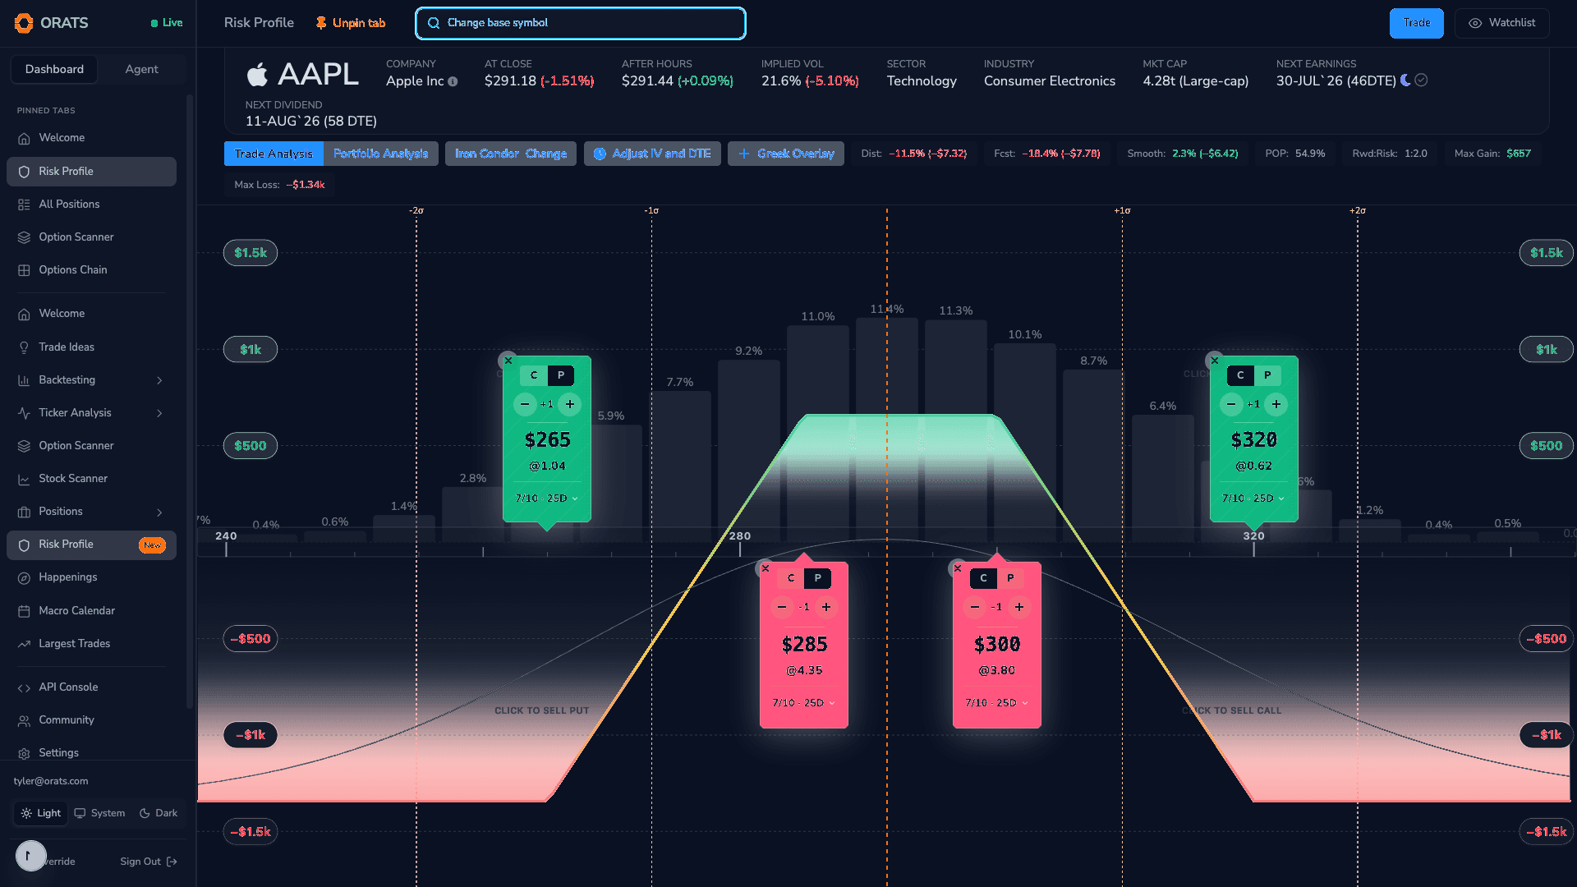Open Risk Profile marked New in sidebar
The image size is (1577, 887).
click(x=91, y=545)
